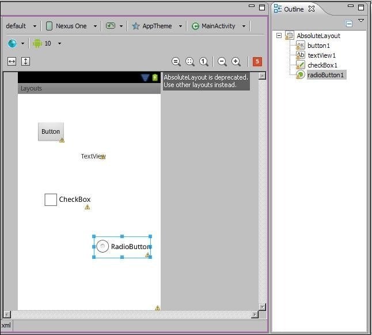Click the Outline collapse all icon
The image size is (372, 335).
click(x=349, y=24)
